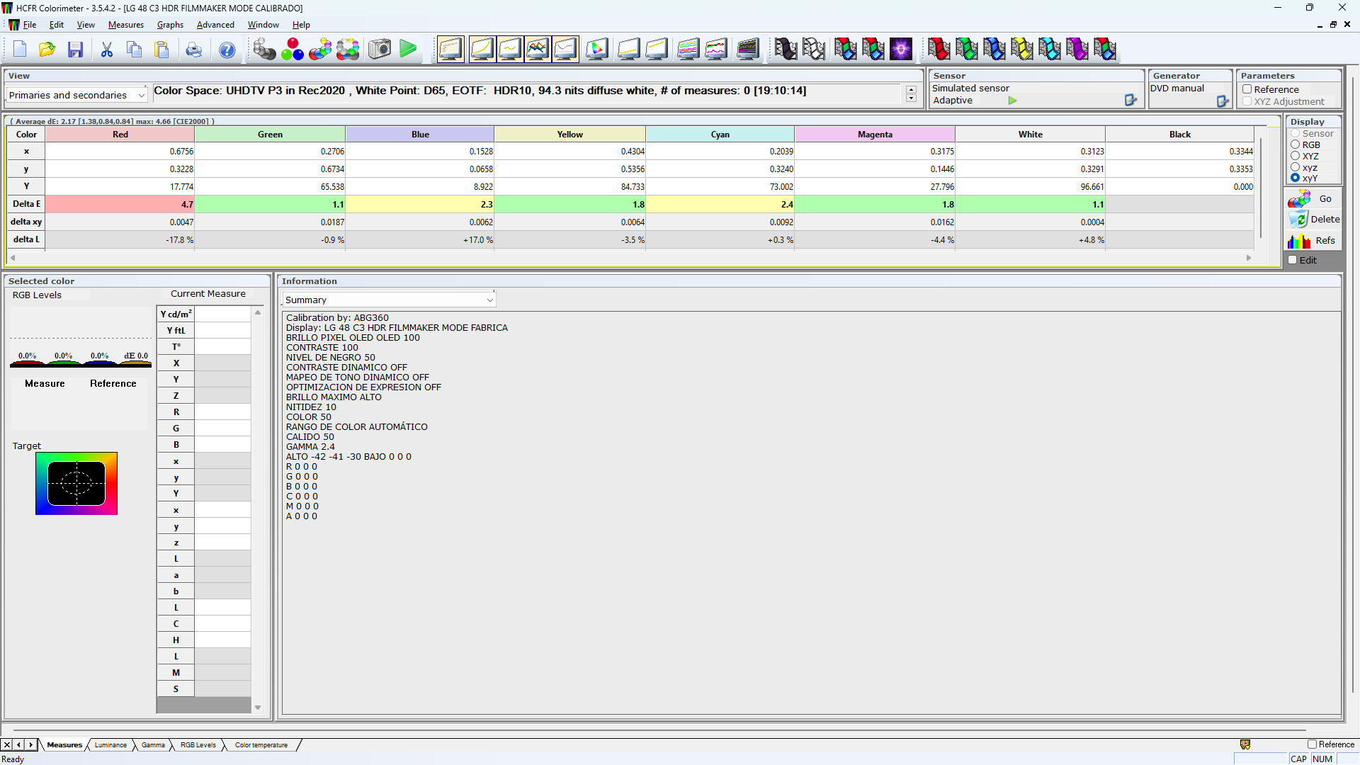
Task: Go to next tab with arrow
Action: [x=30, y=744]
